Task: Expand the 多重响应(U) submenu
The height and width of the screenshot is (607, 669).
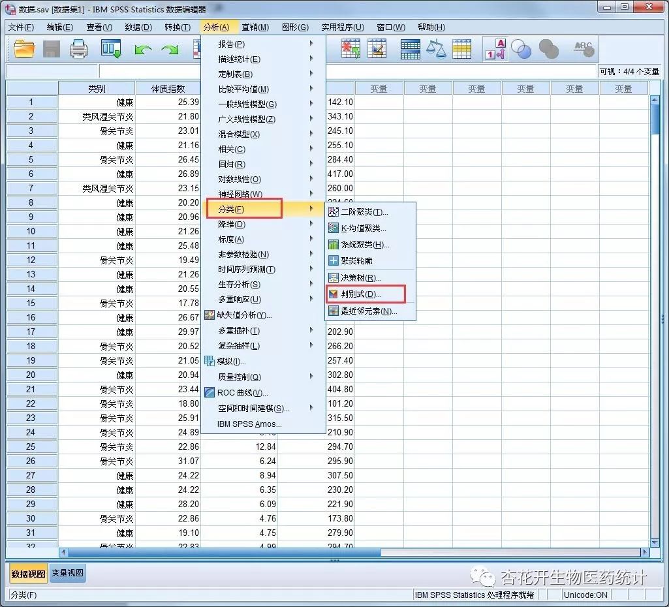Action: (x=263, y=299)
